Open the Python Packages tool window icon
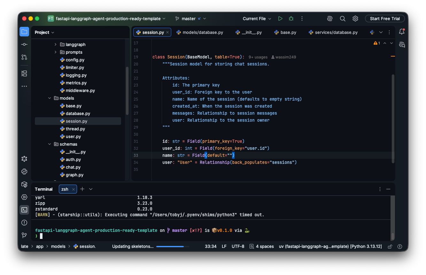 click(x=24, y=184)
